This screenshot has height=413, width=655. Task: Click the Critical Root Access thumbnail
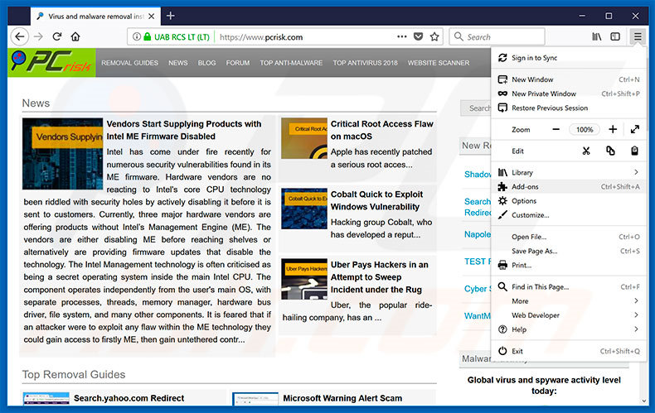click(x=303, y=138)
